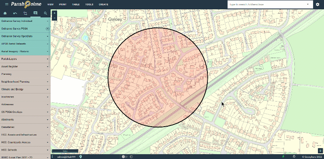Open the layers legend panel icon
The width and height of the screenshot is (324, 159).
[35, 13]
